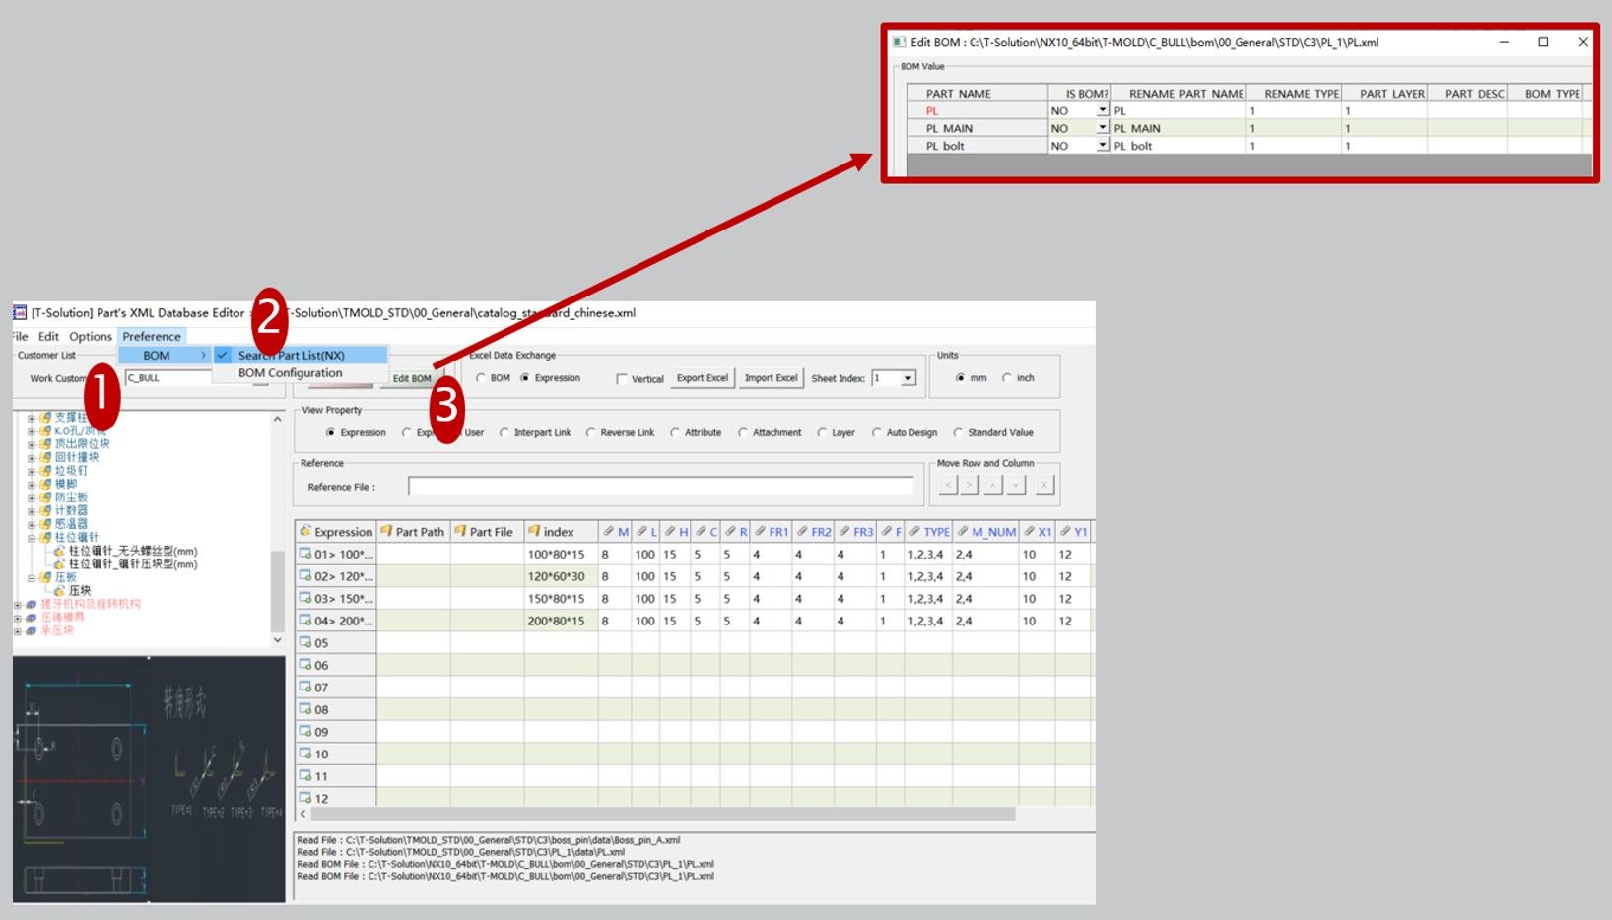Click move-column-left arrow button
This screenshot has width=1612, height=920.
[948, 485]
